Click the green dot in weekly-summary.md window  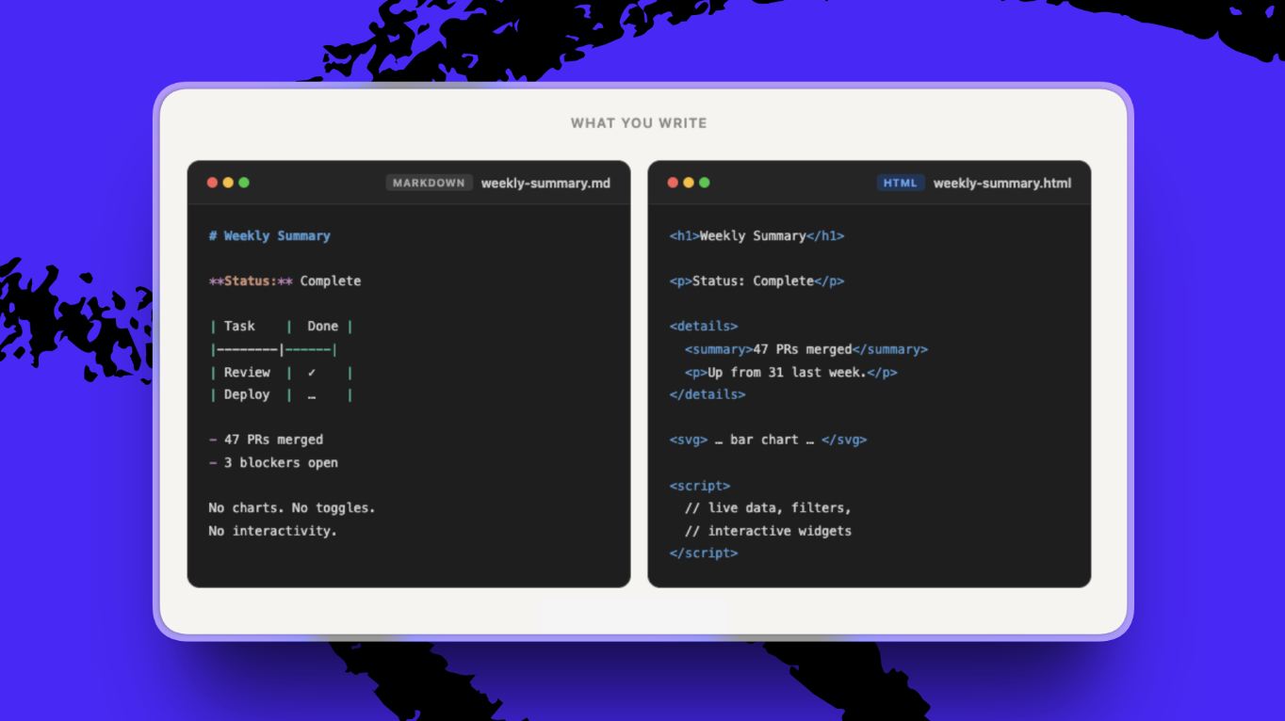pyautogui.click(x=244, y=183)
